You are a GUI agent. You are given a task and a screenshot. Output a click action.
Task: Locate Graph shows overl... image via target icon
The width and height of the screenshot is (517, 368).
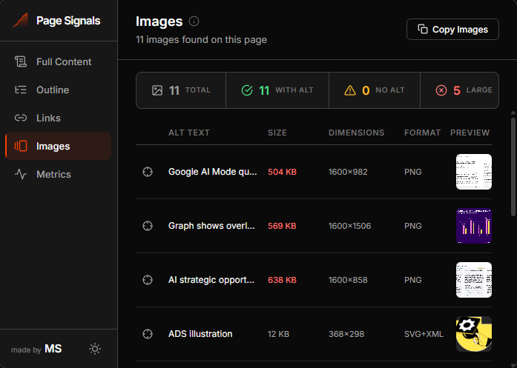(x=148, y=226)
